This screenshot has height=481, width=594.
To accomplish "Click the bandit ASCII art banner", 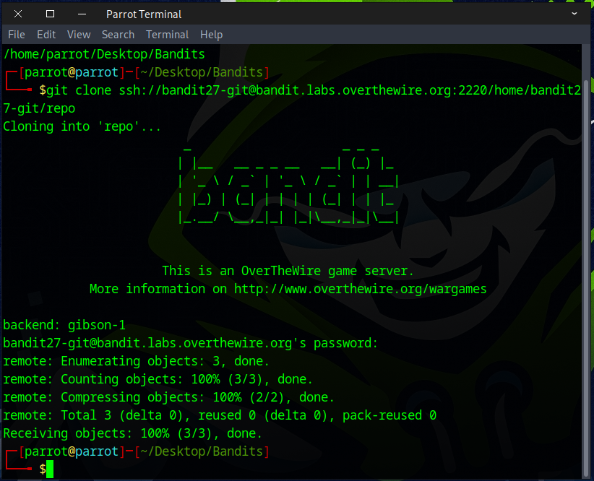I will (288, 184).
